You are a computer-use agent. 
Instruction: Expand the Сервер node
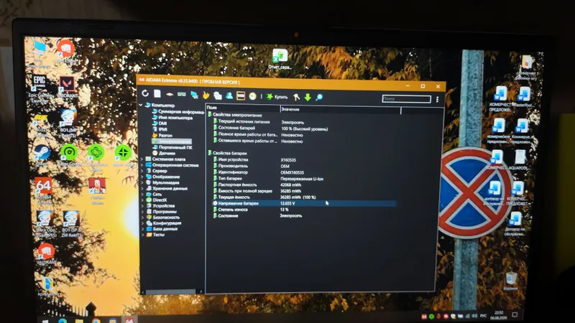142,171
